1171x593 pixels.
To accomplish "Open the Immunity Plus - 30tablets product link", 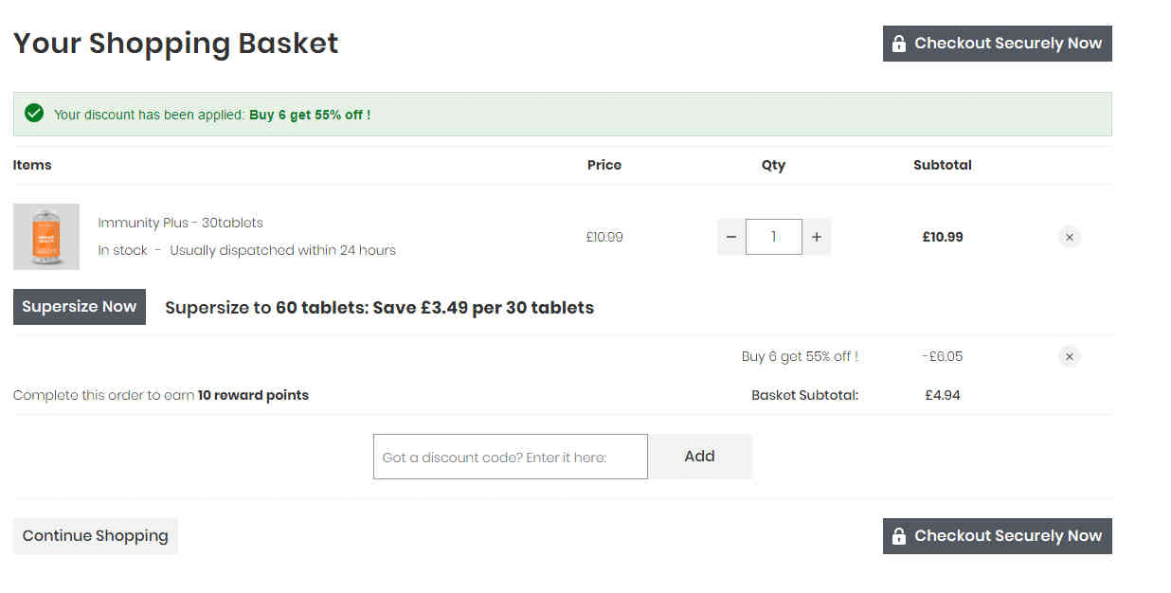I will (x=180, y=223).
